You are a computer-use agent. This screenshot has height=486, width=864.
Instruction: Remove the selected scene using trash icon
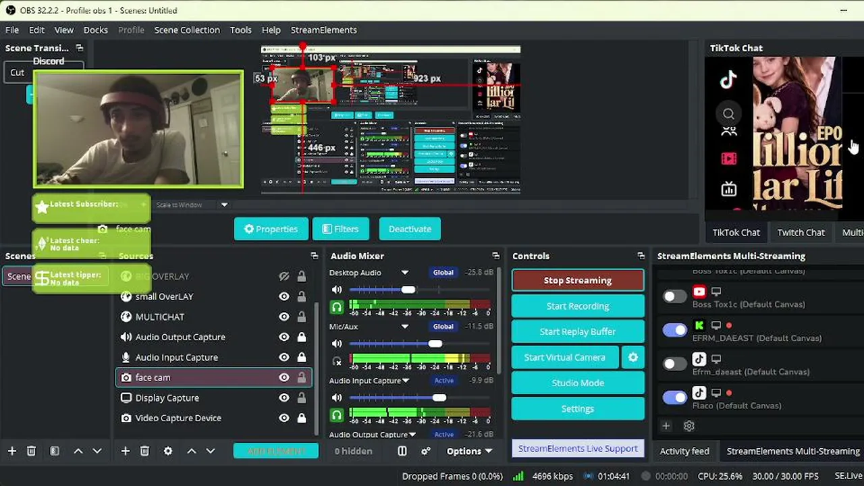coord(31,451)
